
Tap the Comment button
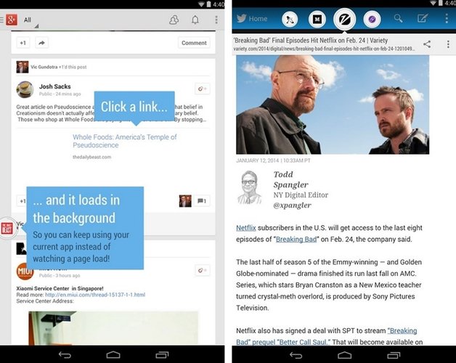(194, 43)
